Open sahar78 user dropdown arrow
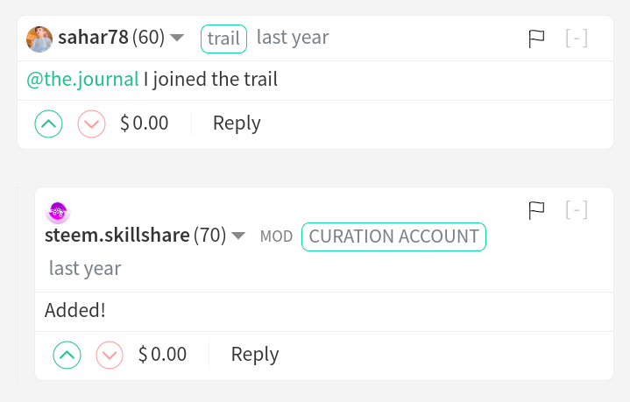The image size is (630, 402). (177, 38)
